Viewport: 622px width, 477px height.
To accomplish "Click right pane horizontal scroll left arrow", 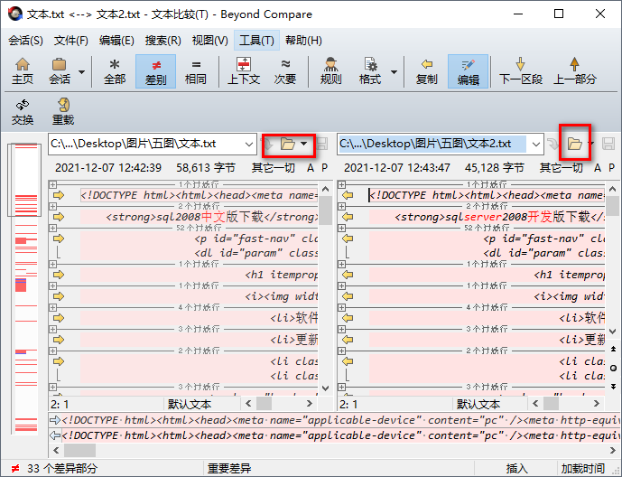I will click(x=535, y=404).
